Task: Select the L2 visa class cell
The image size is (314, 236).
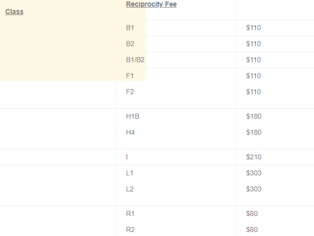Action: click(x=130, y=189)
